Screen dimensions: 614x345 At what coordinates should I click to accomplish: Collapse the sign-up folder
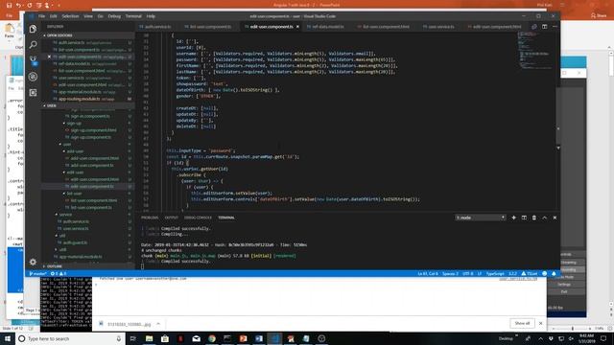[74, 124]
